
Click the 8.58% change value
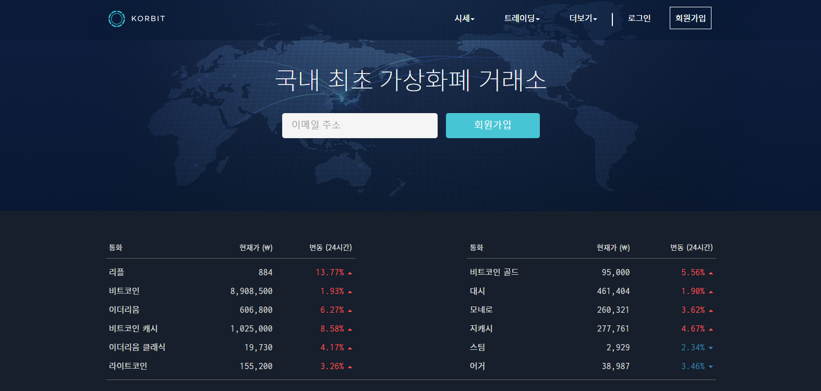(x=332, y=329)
